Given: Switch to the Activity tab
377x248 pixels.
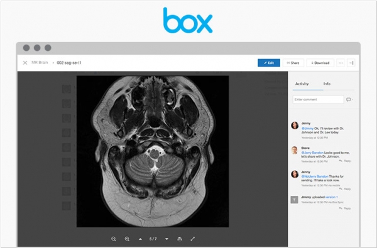Looking at the screenshot, I should (302, 84).
